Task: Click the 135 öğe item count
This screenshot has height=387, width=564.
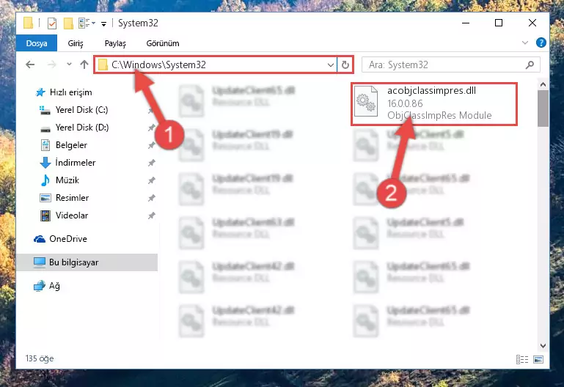Action: click(40, 358)
